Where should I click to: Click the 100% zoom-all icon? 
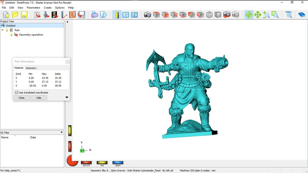click(289, 15)
